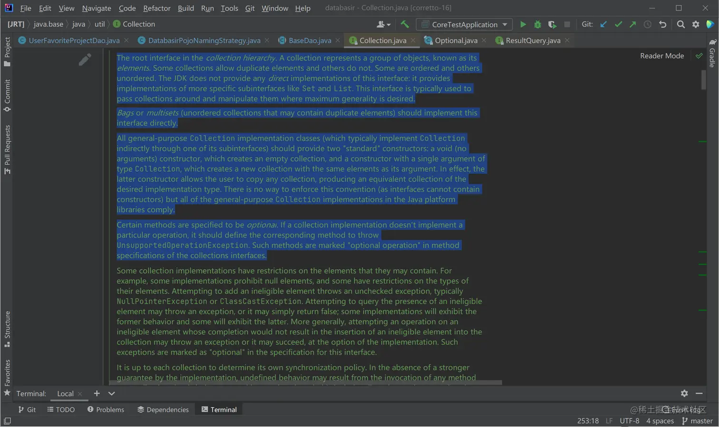Toggle the Git tool window at bottom
The height and width of the screenshot is (427, 719).
[27, 409]
